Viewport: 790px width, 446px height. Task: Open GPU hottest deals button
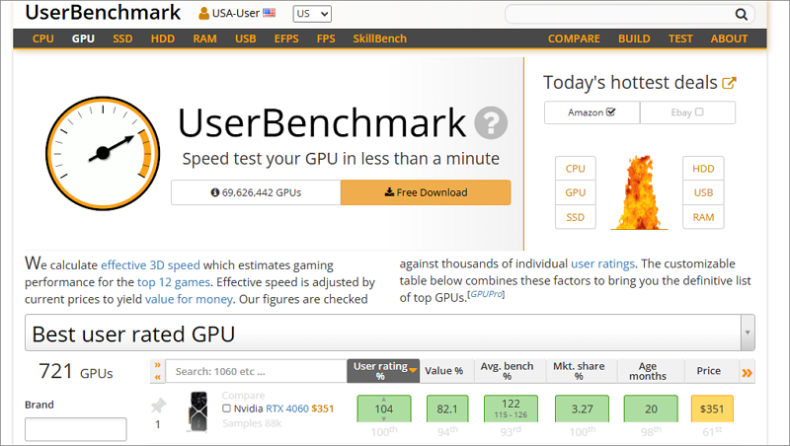tap(576, 192)
